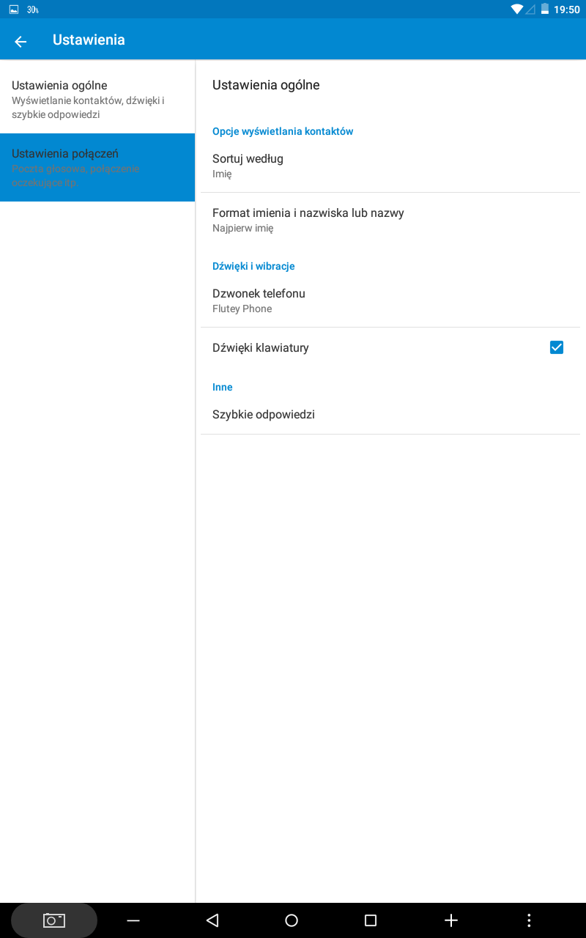Open Szybkie odpowiedzi settings
586x938 pixels.
pyautogui.click(x=390, y=414)
